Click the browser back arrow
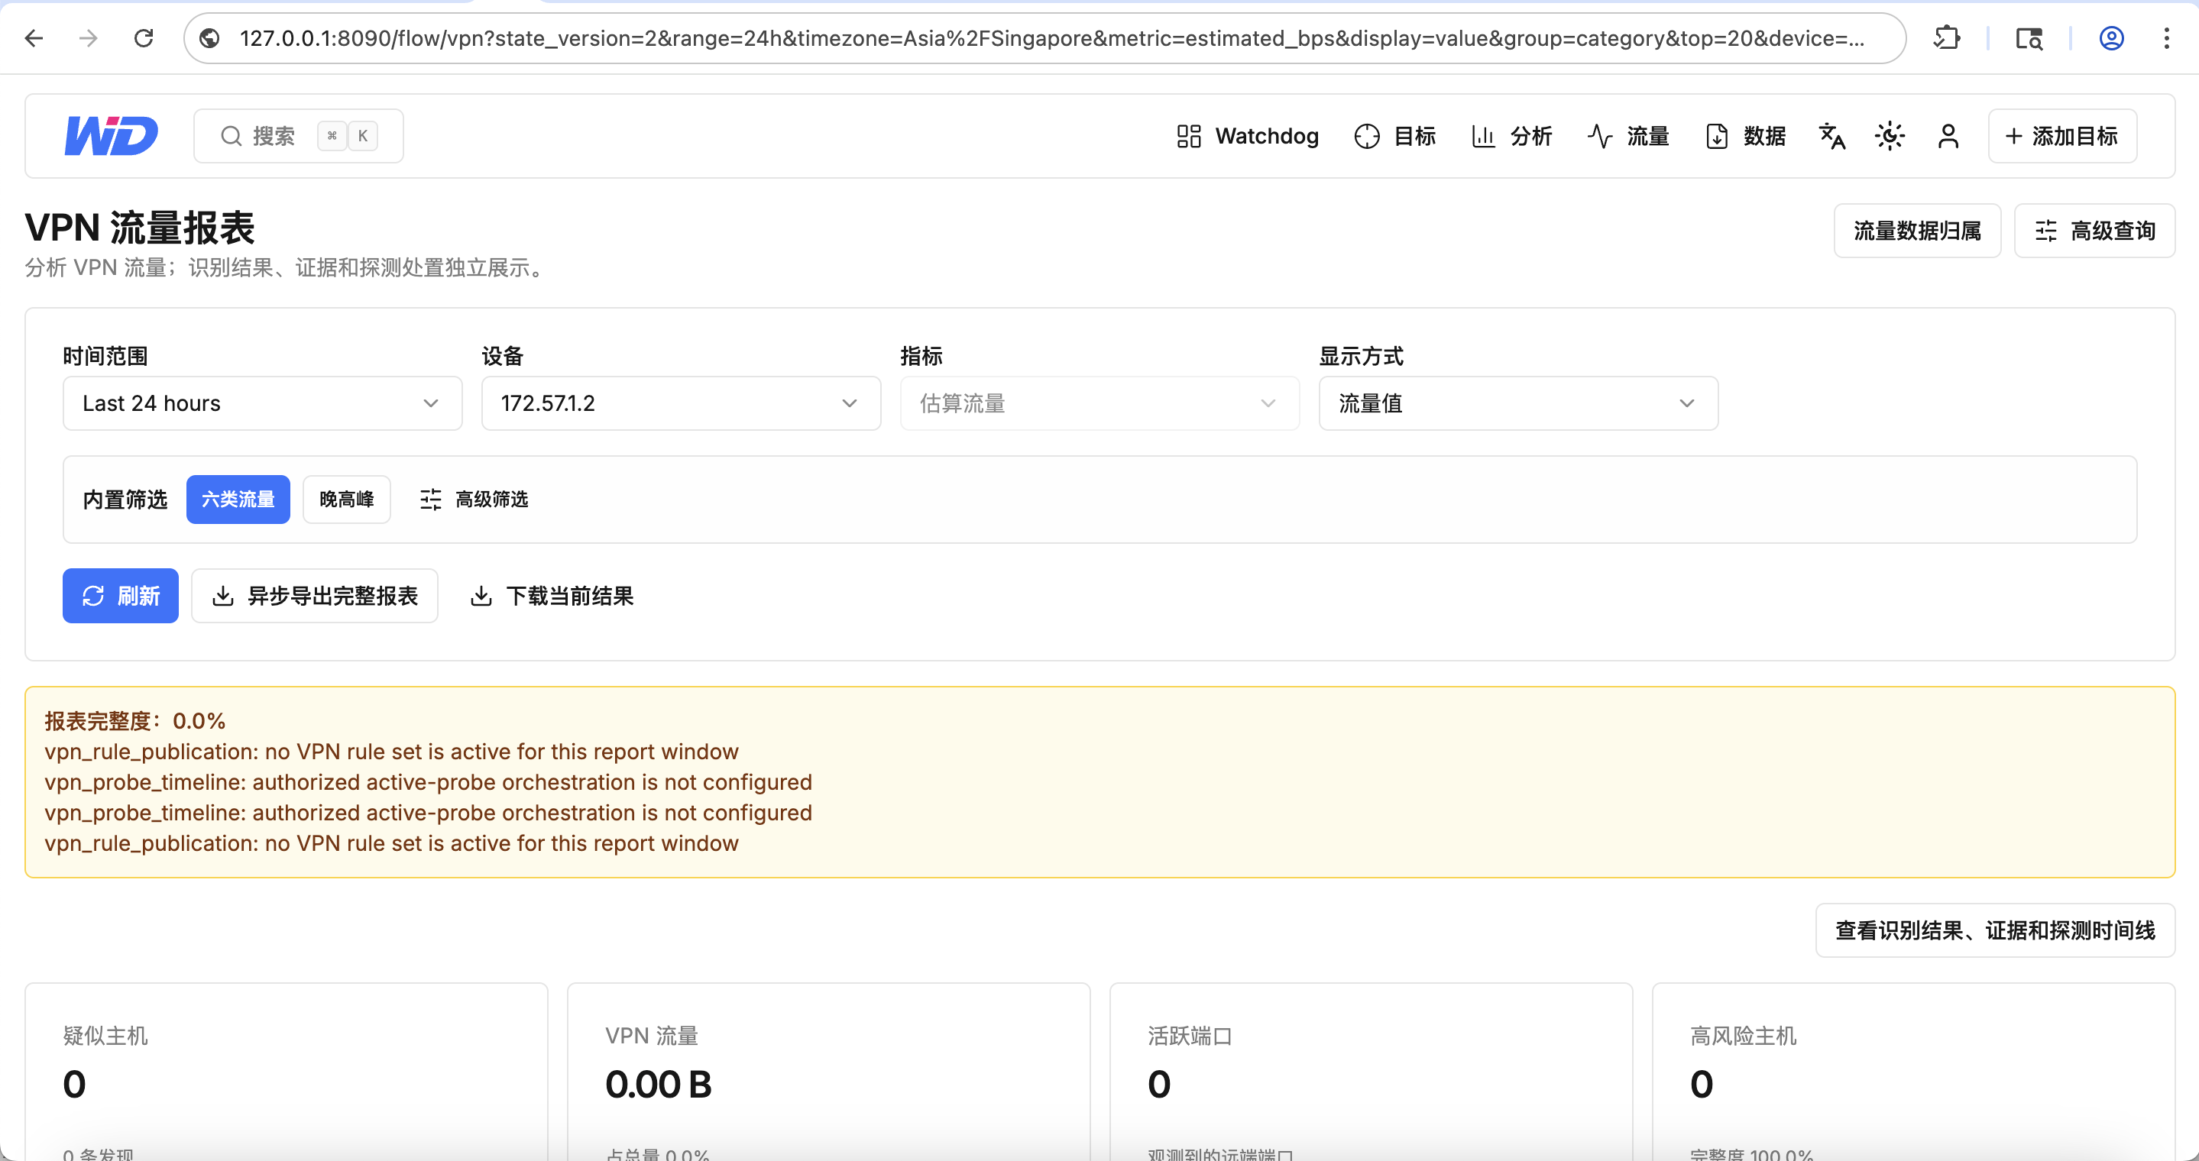The height and width of the screenshot is (1161, 2199). click(34, 38)
